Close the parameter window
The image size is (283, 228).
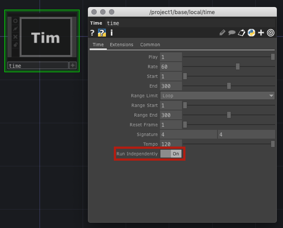pos(94,12)
